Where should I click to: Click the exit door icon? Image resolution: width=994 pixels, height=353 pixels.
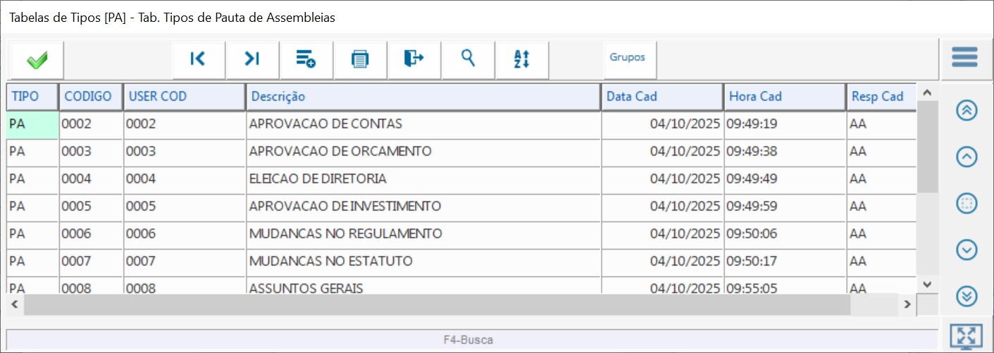(x=414, y=59)
